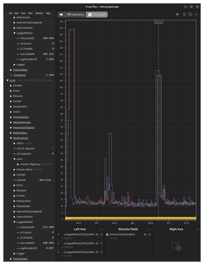Image resolution: width=204 pixels, height=265 pixels.
Task: Expand the PowerDistribution folder
Action: click(11, 128)
